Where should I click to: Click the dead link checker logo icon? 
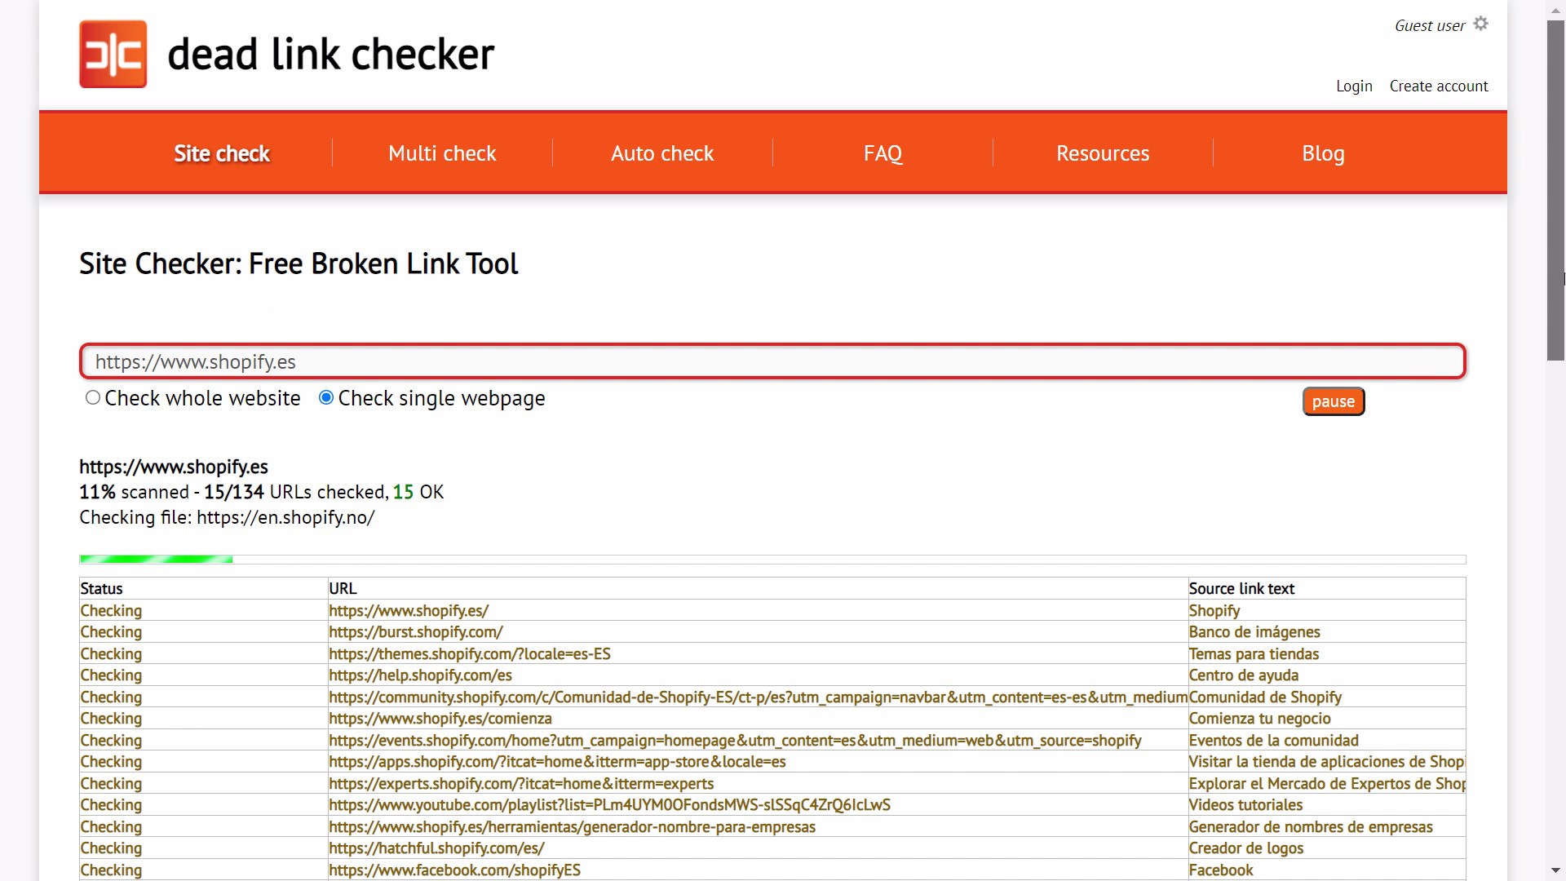[113, 54]
